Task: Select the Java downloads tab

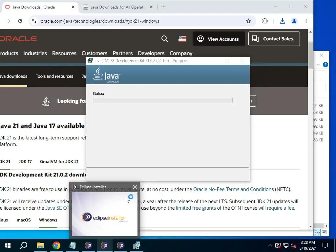Action: 13,76
